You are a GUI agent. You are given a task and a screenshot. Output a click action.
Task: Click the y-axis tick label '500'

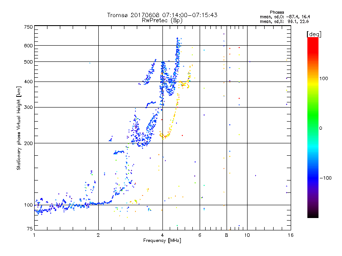pyautogui.click(x=28, y=62)
